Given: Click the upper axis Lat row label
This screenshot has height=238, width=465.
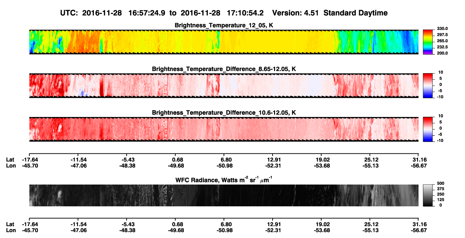Looking at the screenshot, I should (10, 159).
